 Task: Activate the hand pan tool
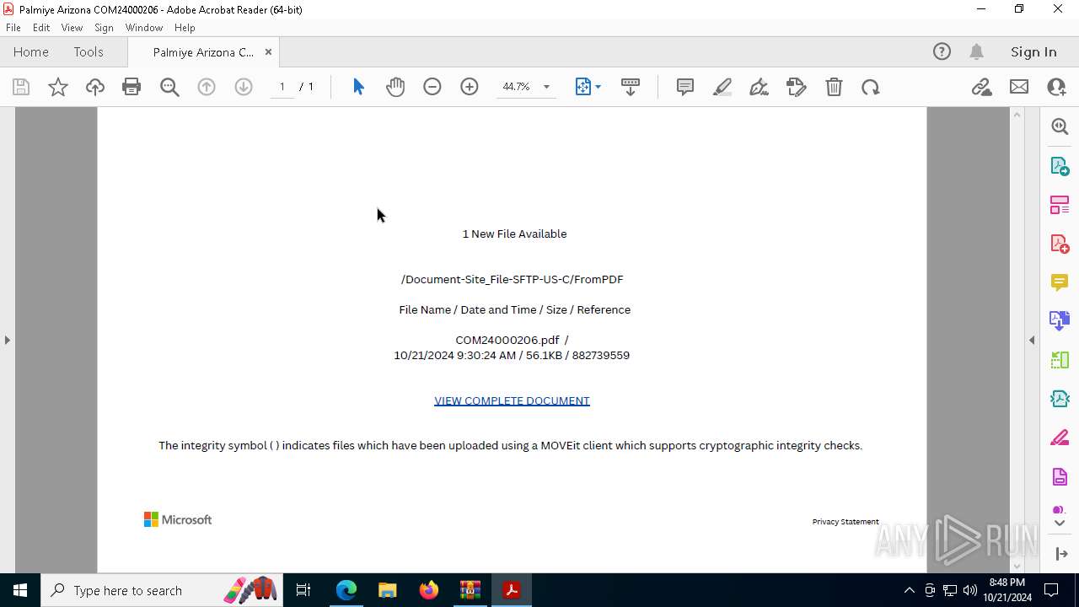(x=395, y=87)
